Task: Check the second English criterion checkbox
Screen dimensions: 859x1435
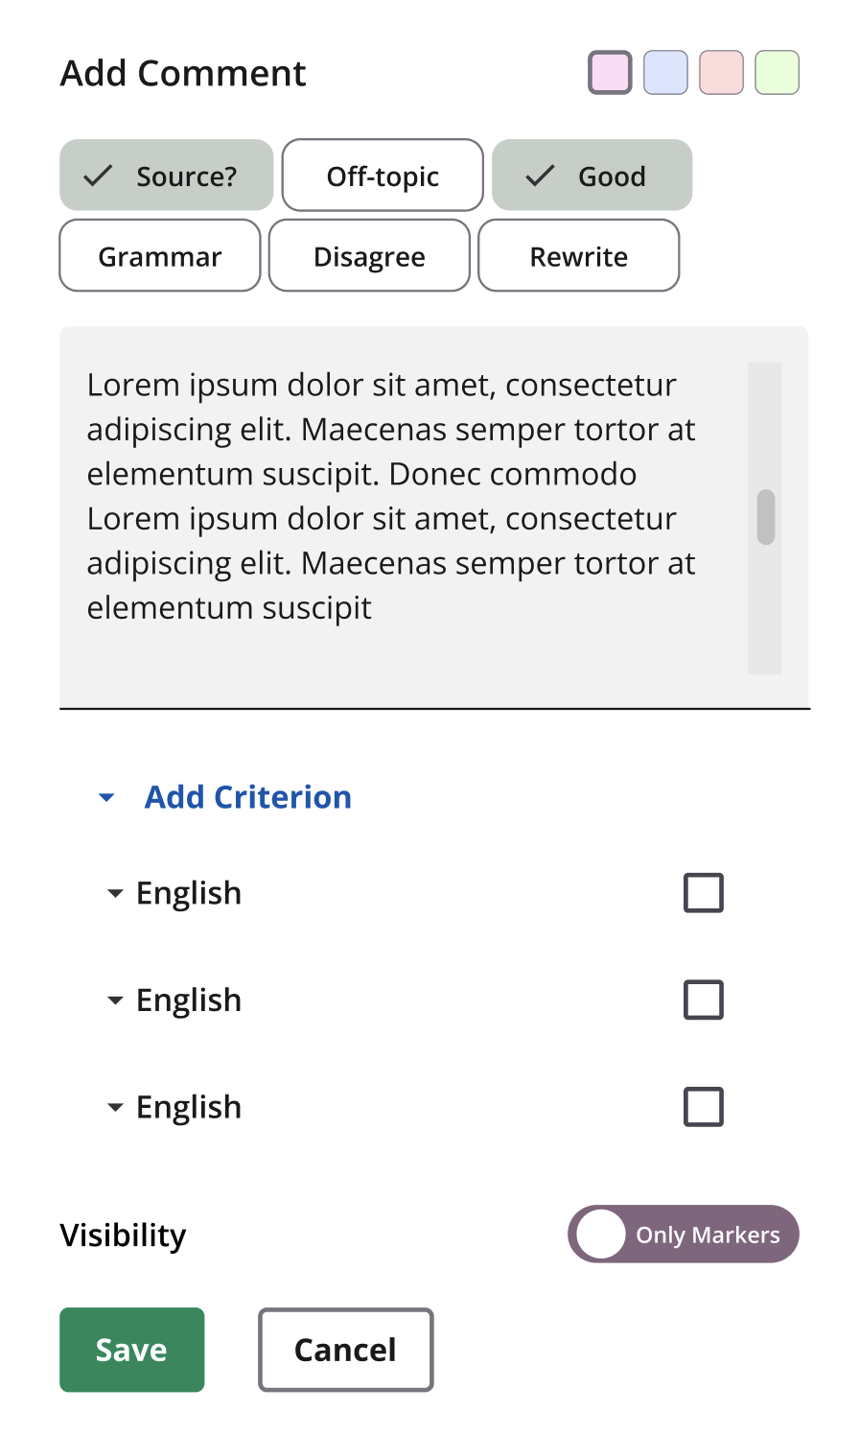Action: [704, 1000]
